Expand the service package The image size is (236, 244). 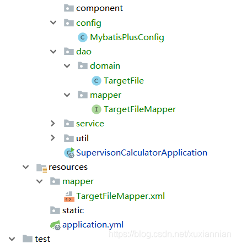(x=53, y=124)
